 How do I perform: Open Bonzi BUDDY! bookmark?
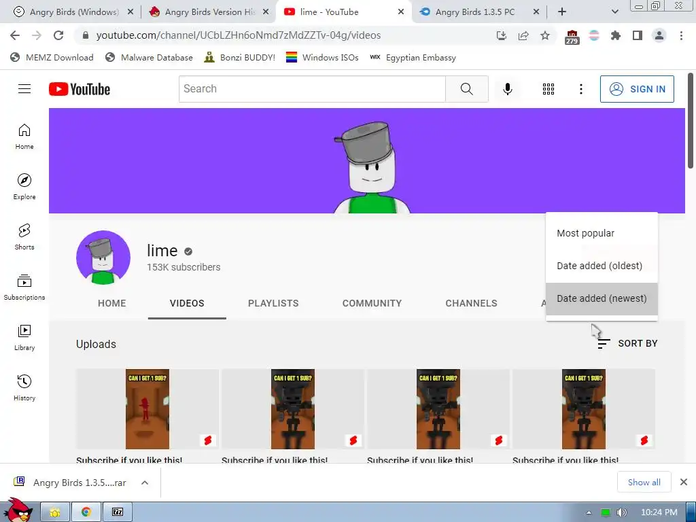(240, 57)
